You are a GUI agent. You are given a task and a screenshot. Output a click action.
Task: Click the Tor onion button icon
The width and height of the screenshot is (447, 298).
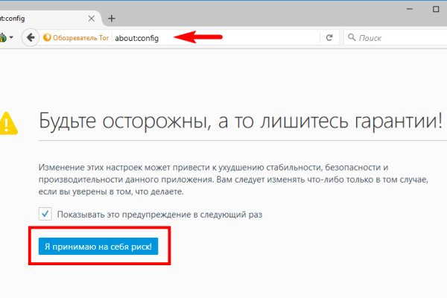point(3,37)
